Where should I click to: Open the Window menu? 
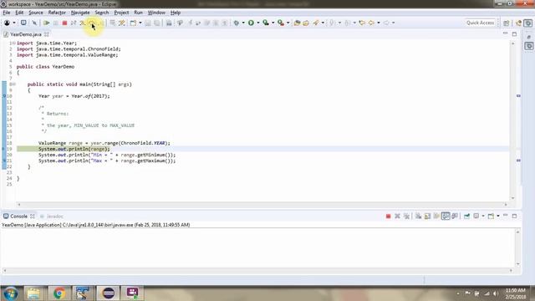(x=156, y=13)
